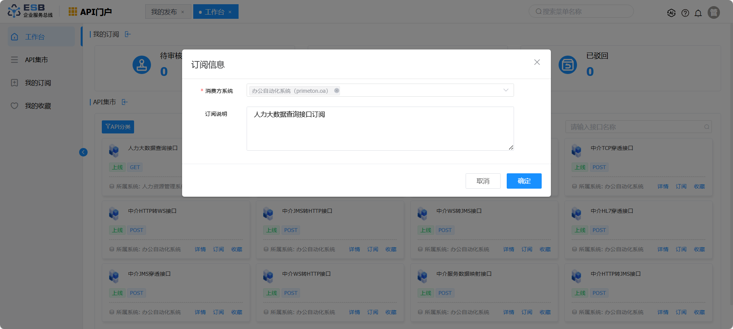
Task: Open the help question mark icon
Action: (x=685, y=13)
